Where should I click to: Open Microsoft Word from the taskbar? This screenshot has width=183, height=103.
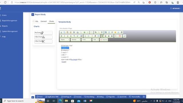pyautogui.click(x=85, y=101)
